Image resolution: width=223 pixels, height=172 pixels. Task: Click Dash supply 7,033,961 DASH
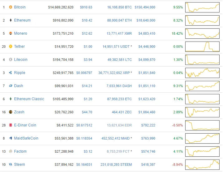[x=119, y=86]
